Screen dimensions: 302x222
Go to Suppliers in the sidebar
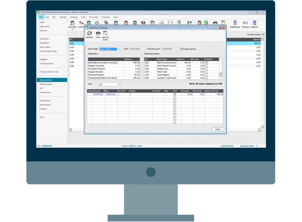click(x=43, y=60)
